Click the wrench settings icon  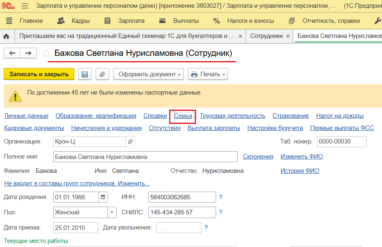click(x=378, y=21)
